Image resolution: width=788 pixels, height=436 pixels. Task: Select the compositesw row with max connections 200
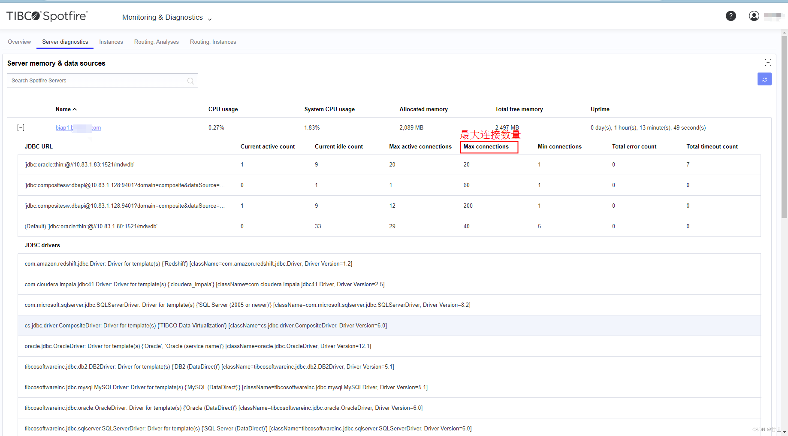coord(389,206)
